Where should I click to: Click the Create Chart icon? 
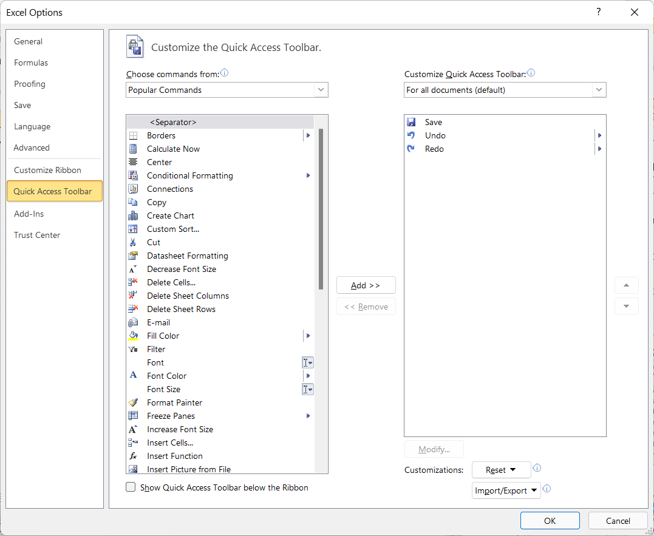pyautogui.click(x=133, y=215)
